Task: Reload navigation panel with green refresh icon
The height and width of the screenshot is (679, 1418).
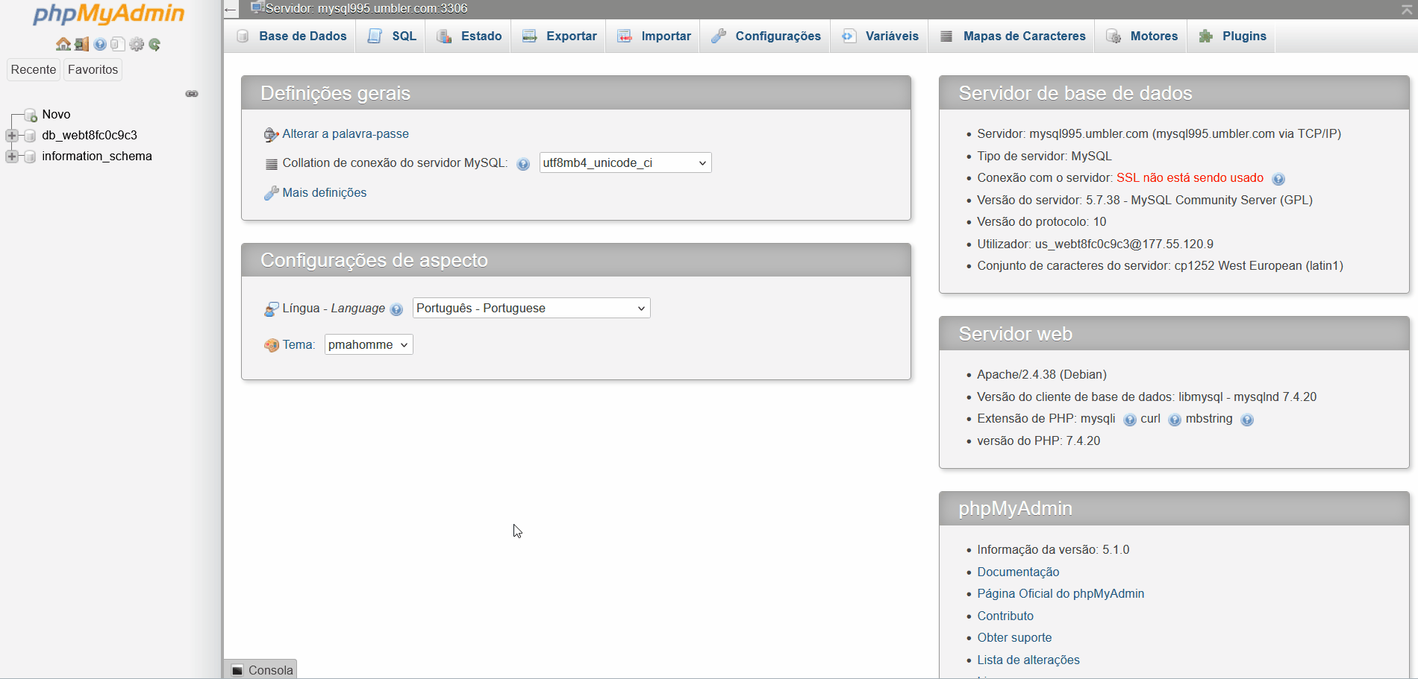Action: [154, 45]
